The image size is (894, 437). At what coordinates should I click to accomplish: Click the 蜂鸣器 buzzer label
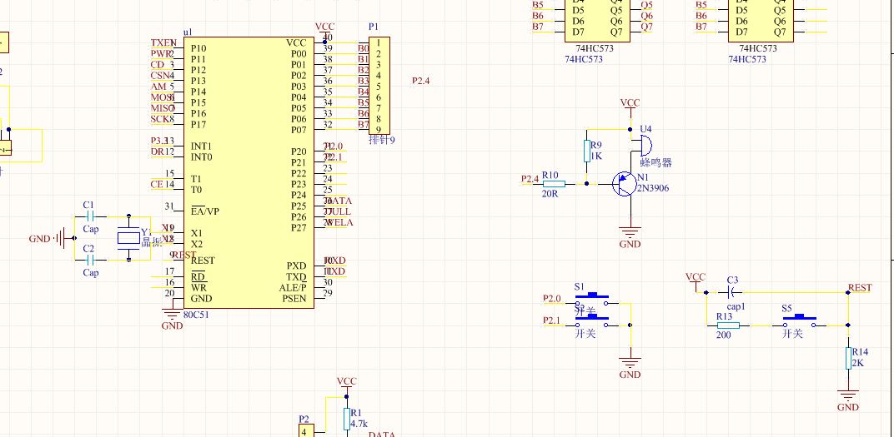[655, 162]
